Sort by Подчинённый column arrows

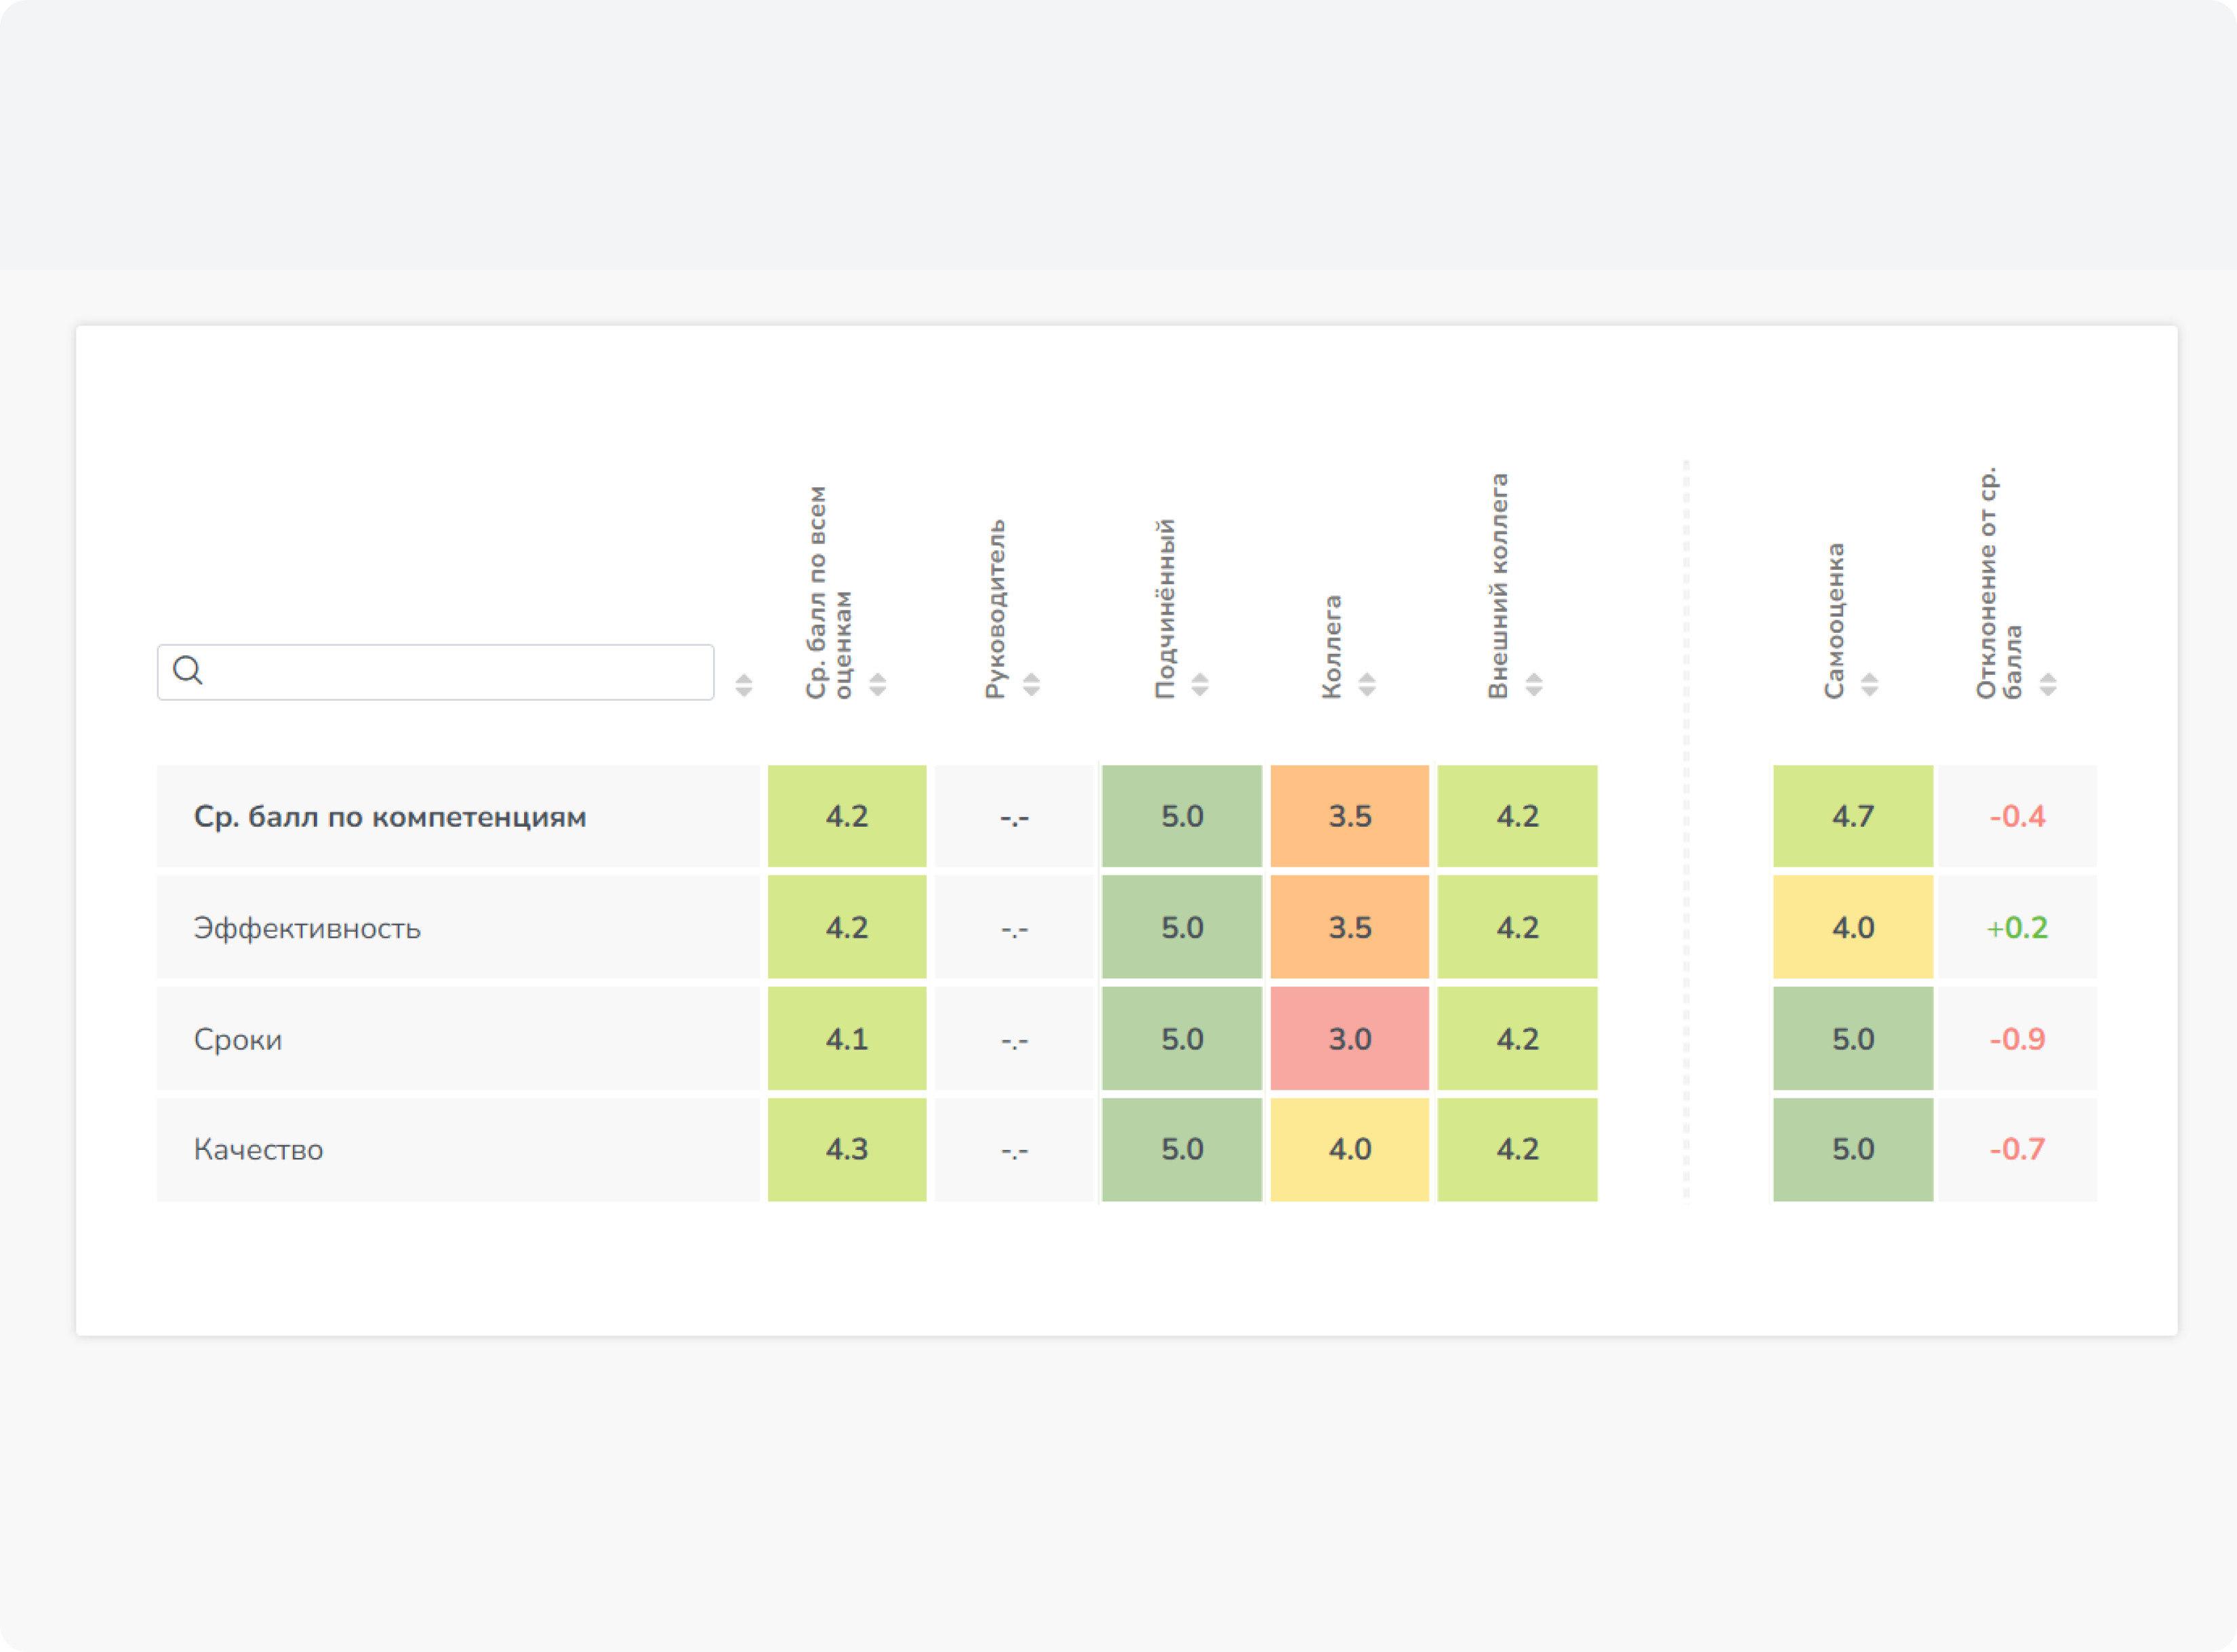[x=1200, y=684]
